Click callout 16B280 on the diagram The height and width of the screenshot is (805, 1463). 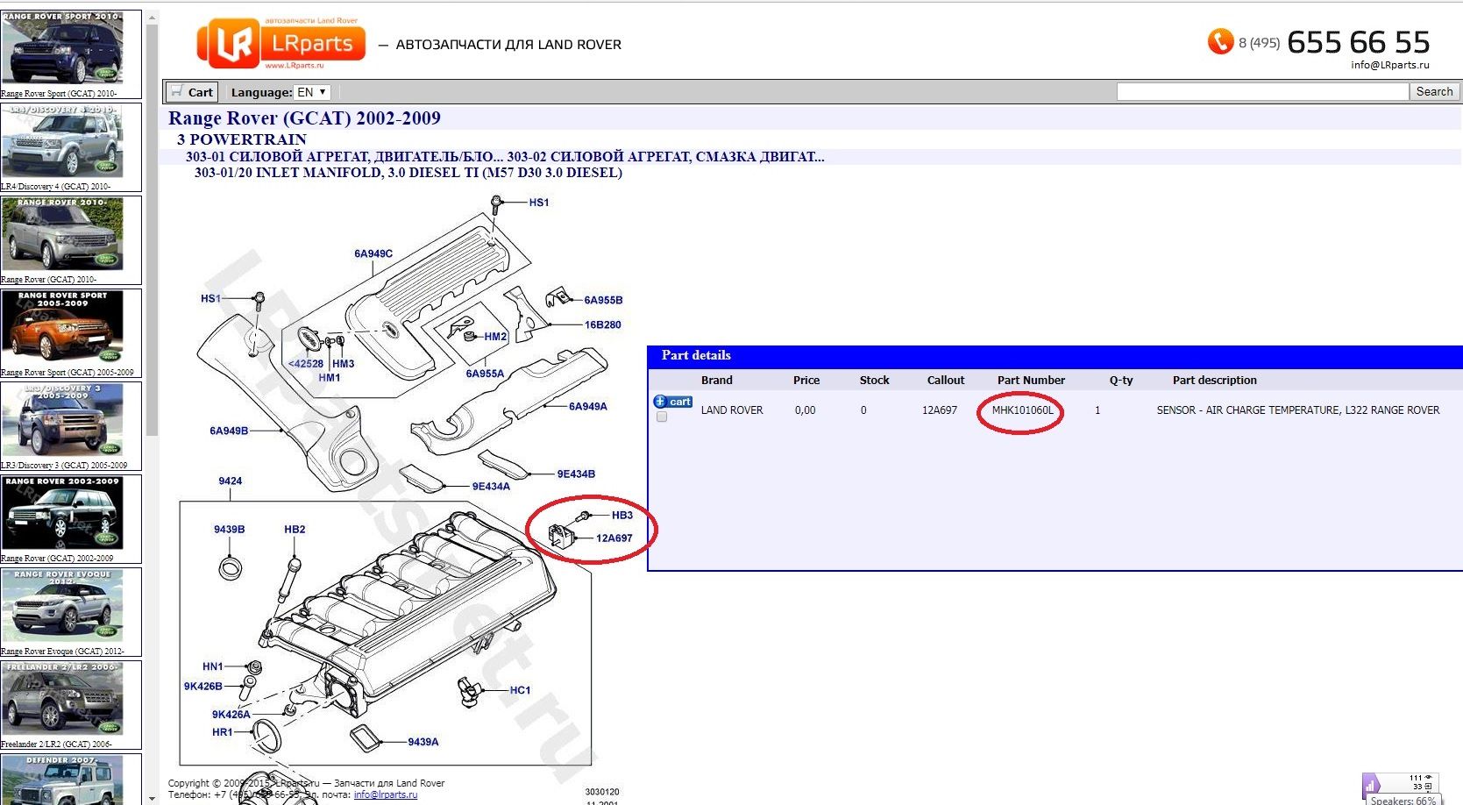click(x=603, y=325)
